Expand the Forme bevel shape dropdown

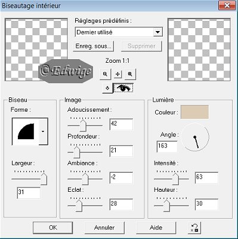[43, 131]
